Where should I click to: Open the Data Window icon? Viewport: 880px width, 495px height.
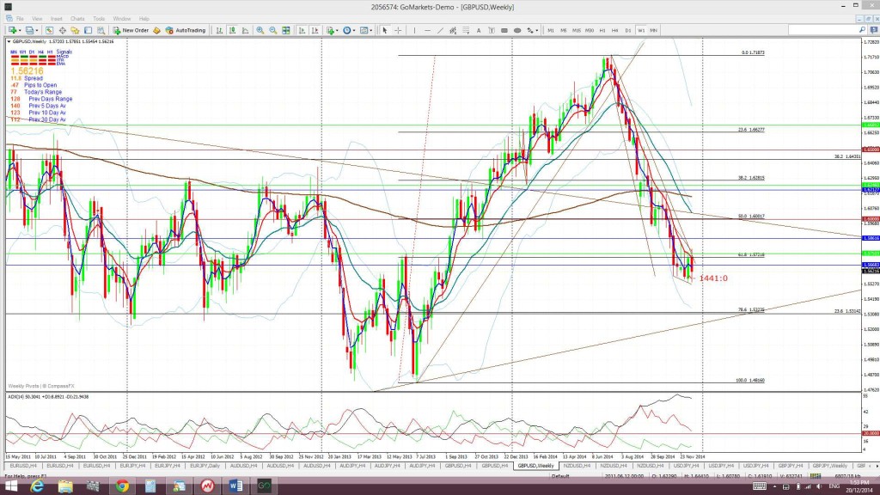62,30
